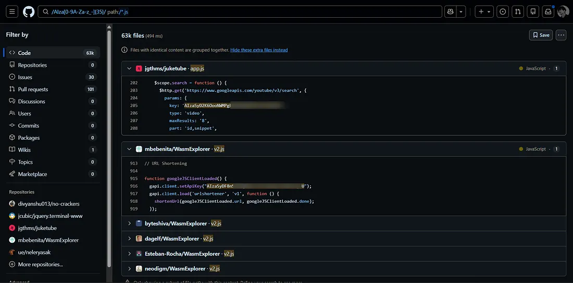Click the jcubic avatar in sidebar
Image resolution: width=573 pixels, height=283 pixels.
[12, 216]
